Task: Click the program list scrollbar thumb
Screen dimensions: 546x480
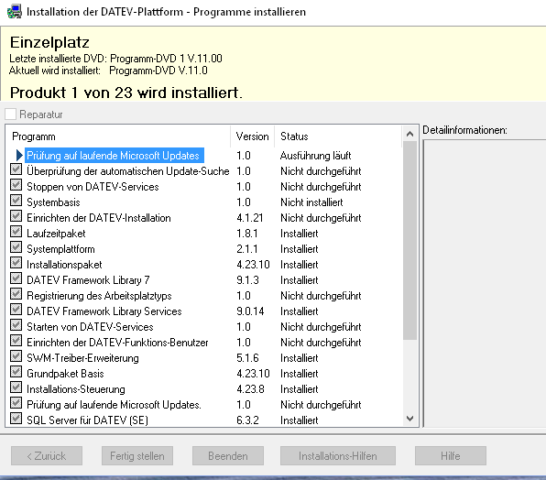Action: coord(409,240)
